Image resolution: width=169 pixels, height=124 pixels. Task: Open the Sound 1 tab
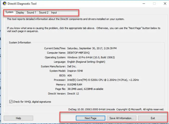[31, 13]
